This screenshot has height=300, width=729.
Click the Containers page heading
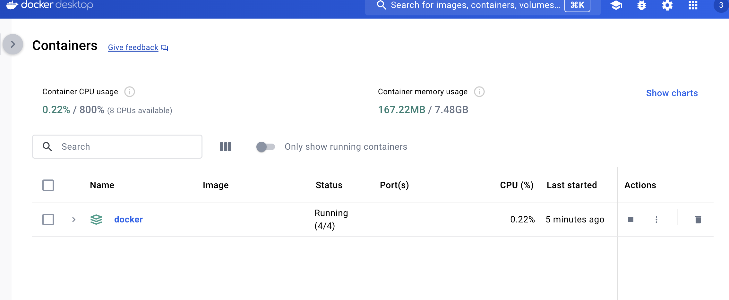coord(65,46)
